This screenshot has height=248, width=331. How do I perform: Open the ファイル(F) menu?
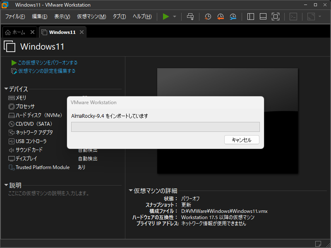point(15,17)
